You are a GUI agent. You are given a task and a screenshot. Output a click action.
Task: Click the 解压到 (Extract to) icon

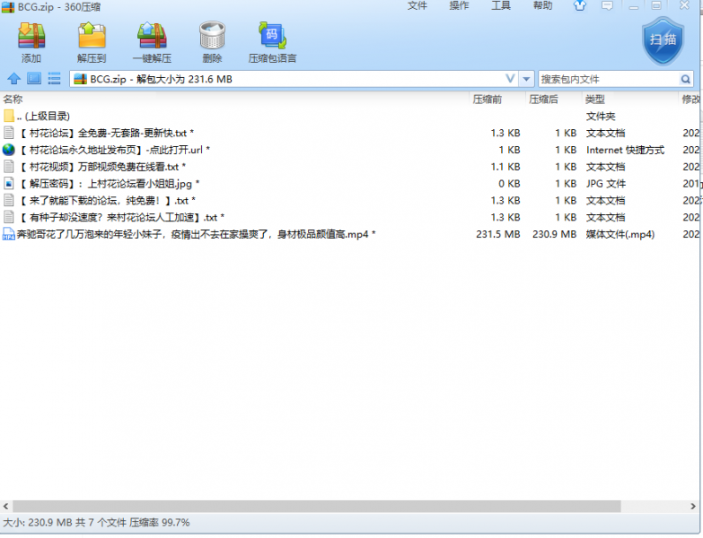tap(92, 42)
